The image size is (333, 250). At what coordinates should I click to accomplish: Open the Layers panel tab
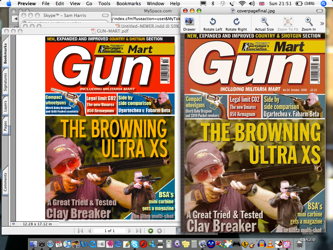(5, 106)
